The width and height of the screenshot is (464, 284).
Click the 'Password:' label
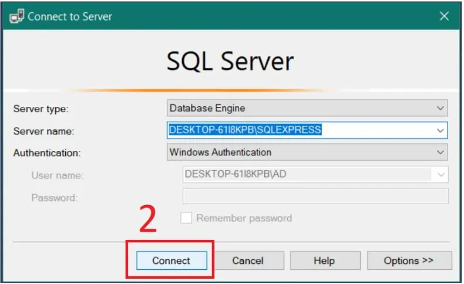(x=55, y=198)
